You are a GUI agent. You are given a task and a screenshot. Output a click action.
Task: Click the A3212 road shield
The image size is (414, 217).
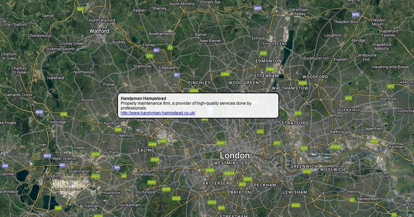(229, 173)
